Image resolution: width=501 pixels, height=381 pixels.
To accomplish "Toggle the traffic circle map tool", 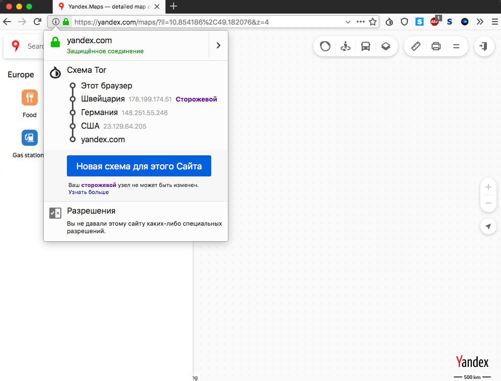I will pos(325,46).
